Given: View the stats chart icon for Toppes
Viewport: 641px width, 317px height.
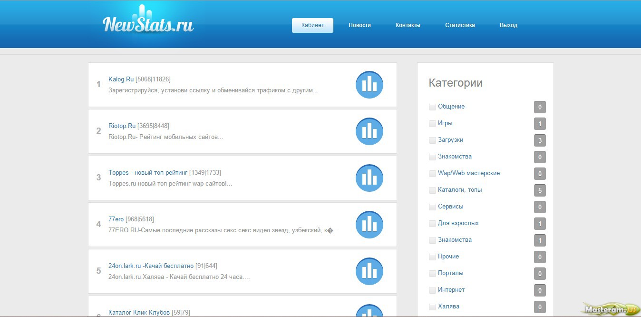Looking at the screenshot, I should pyautogui.click(x=369, y=178).
